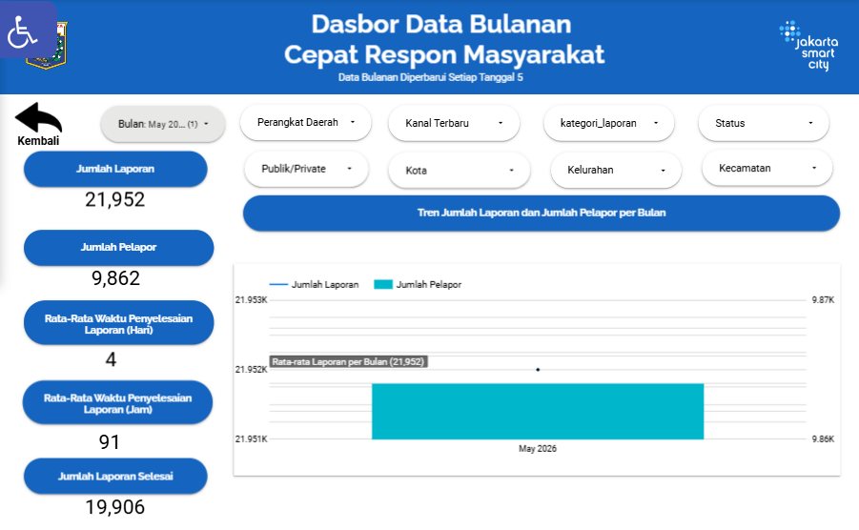The height and width of the screenshot is (530, 859).
Task: Expand the Kelurahan dropdown
Action: pyautogui.click(x=616, y=170)
